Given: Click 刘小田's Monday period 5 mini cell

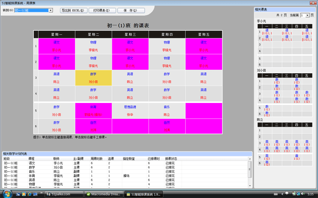Looking at the screenshot, I should 267,108.
